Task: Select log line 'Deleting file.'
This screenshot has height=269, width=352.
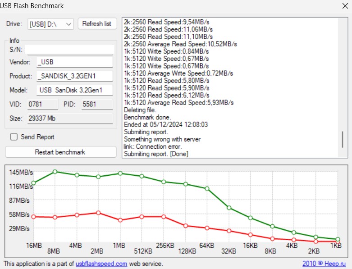Action: click(x=140, y=110)
